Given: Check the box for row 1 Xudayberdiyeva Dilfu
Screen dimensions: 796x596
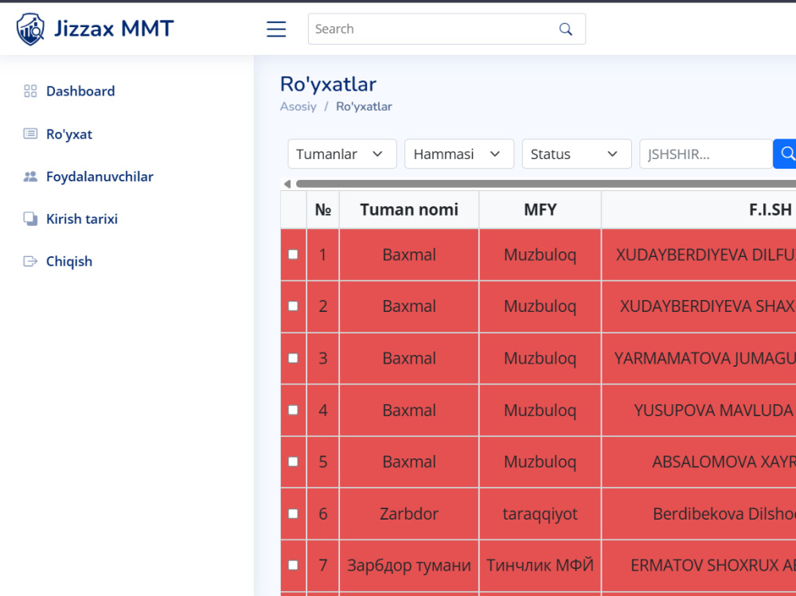Looking at the screenshot, I should coord(294,255).
